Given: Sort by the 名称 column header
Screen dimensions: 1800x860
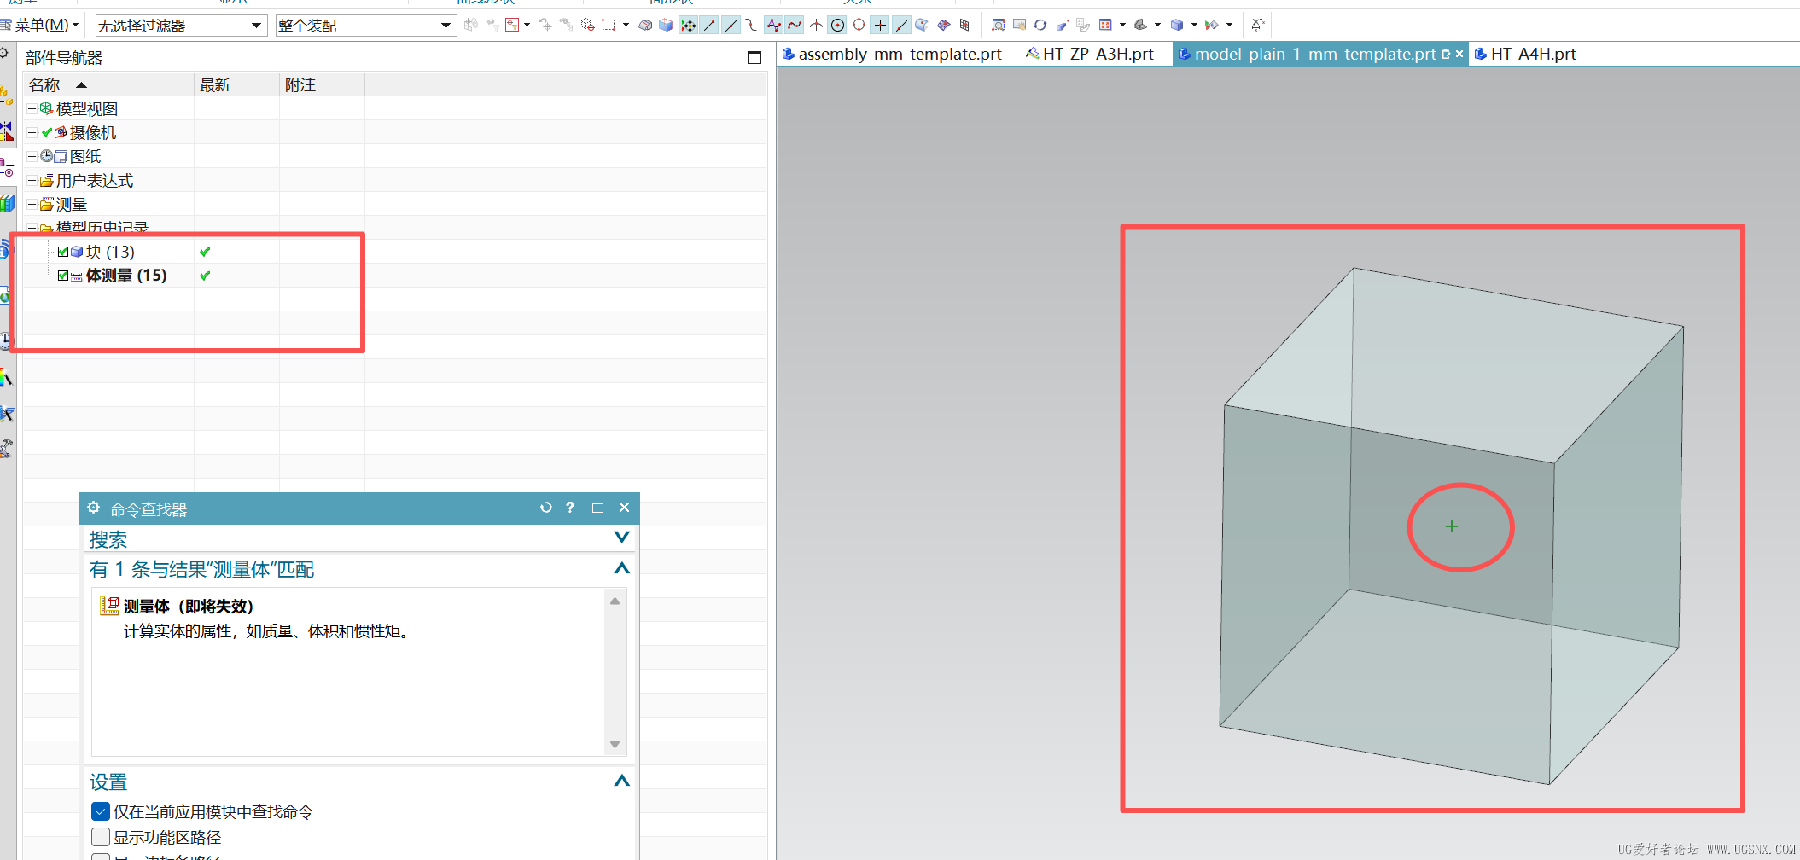Looking at the screenshot, I should [x=45, y=85].
